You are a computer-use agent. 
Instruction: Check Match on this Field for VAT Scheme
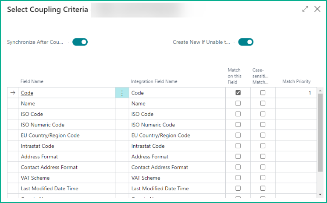(238, 178)
